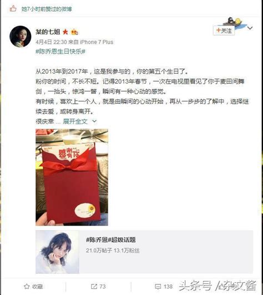This screenshot has width=263, height=295.
Task: Open the 陈乔恩 super topic card image
Action: (57, 252)
